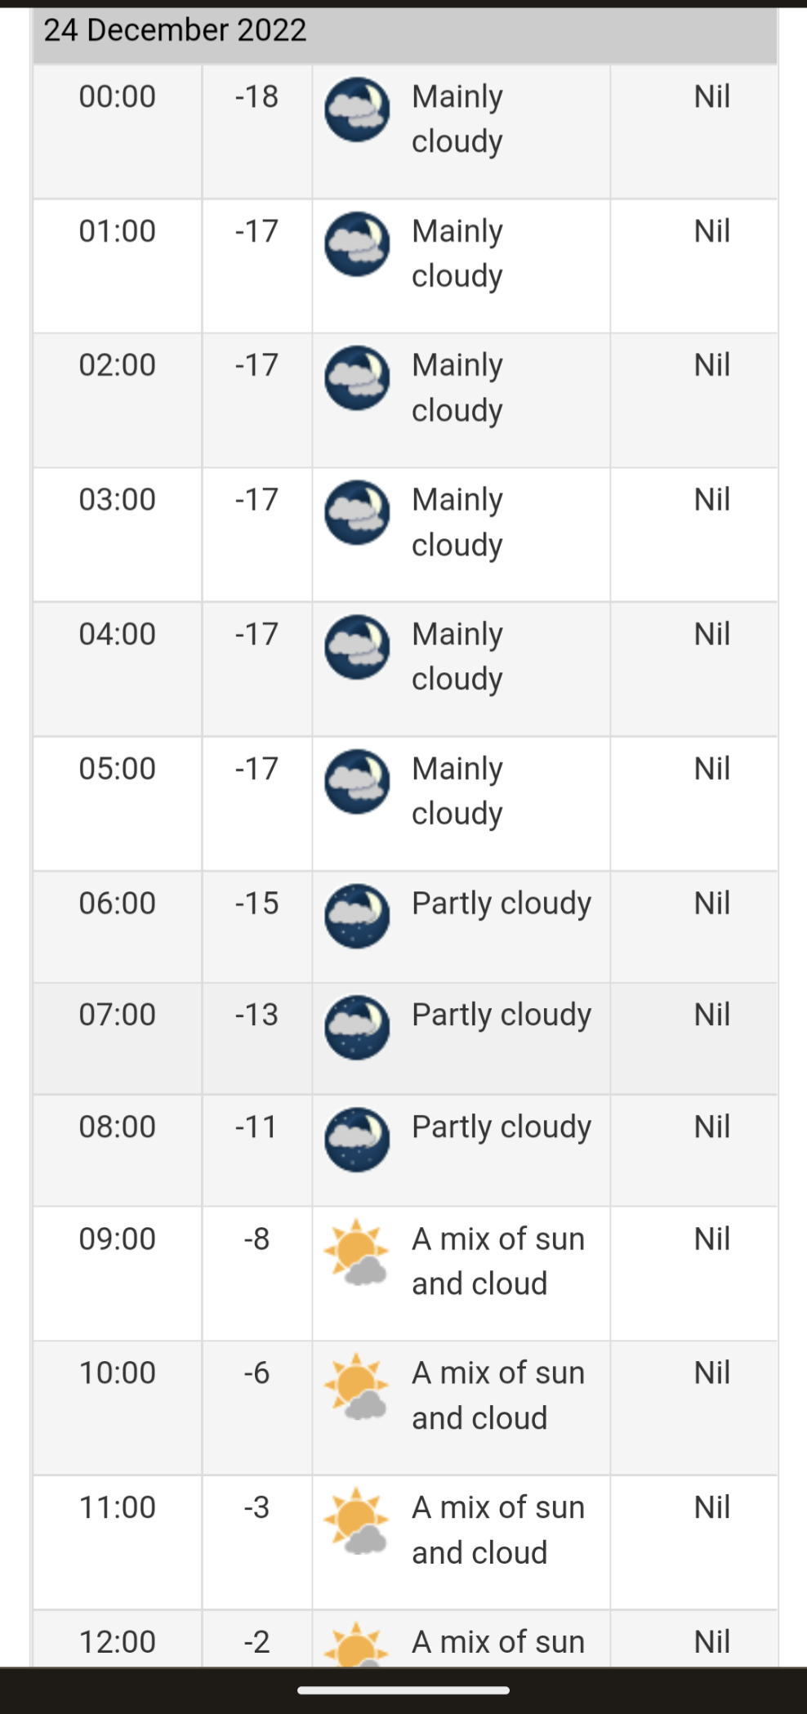This screenshot has height=1714, width=807.
Task: Click the 05:00 time label
Action: (x=118, y=769)
